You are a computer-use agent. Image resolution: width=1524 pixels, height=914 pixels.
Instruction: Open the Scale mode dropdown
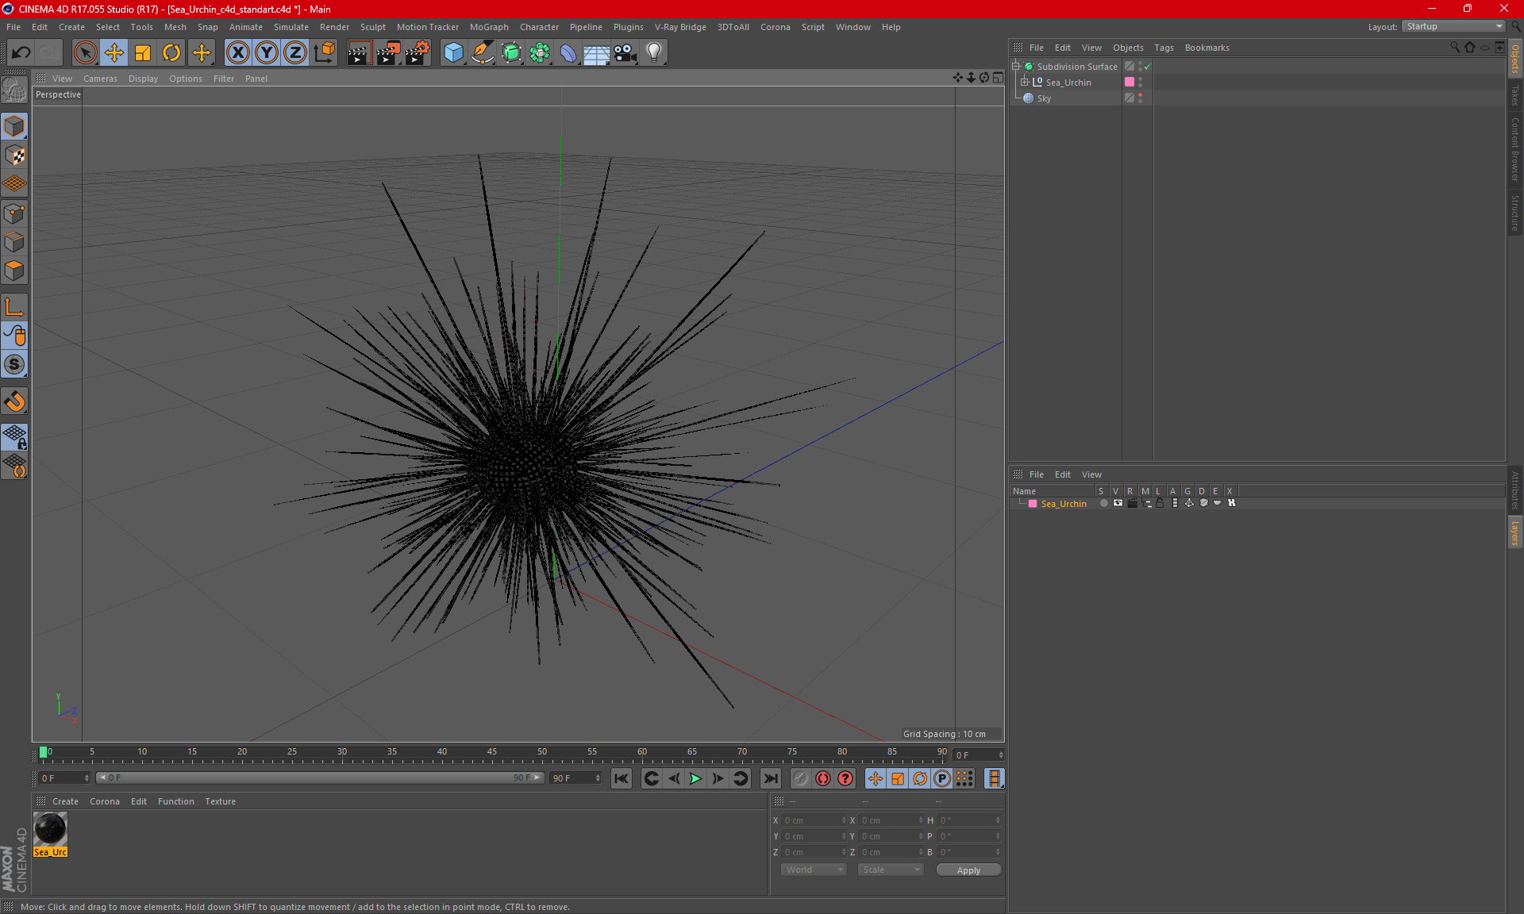click(x=891, y=870)
